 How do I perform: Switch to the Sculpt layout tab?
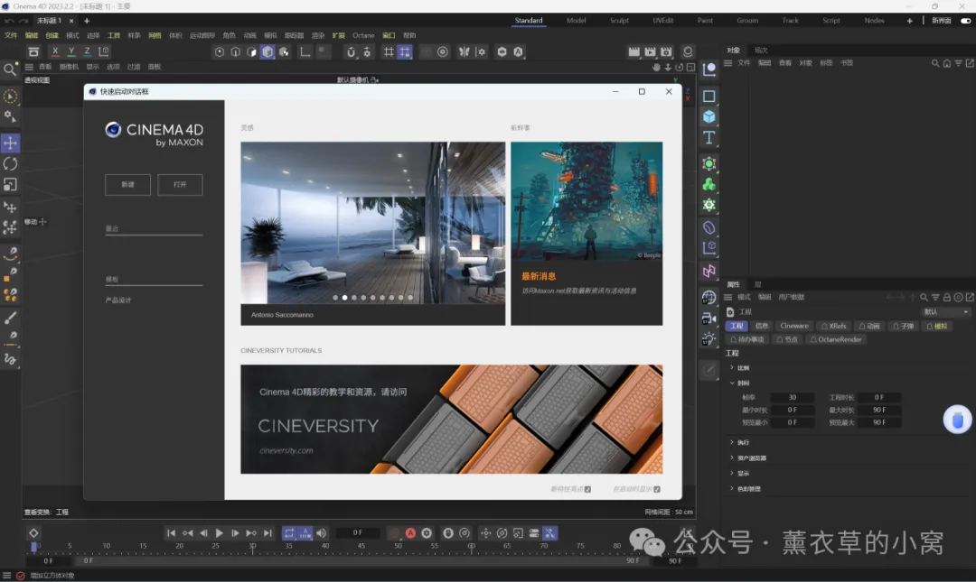619,21
